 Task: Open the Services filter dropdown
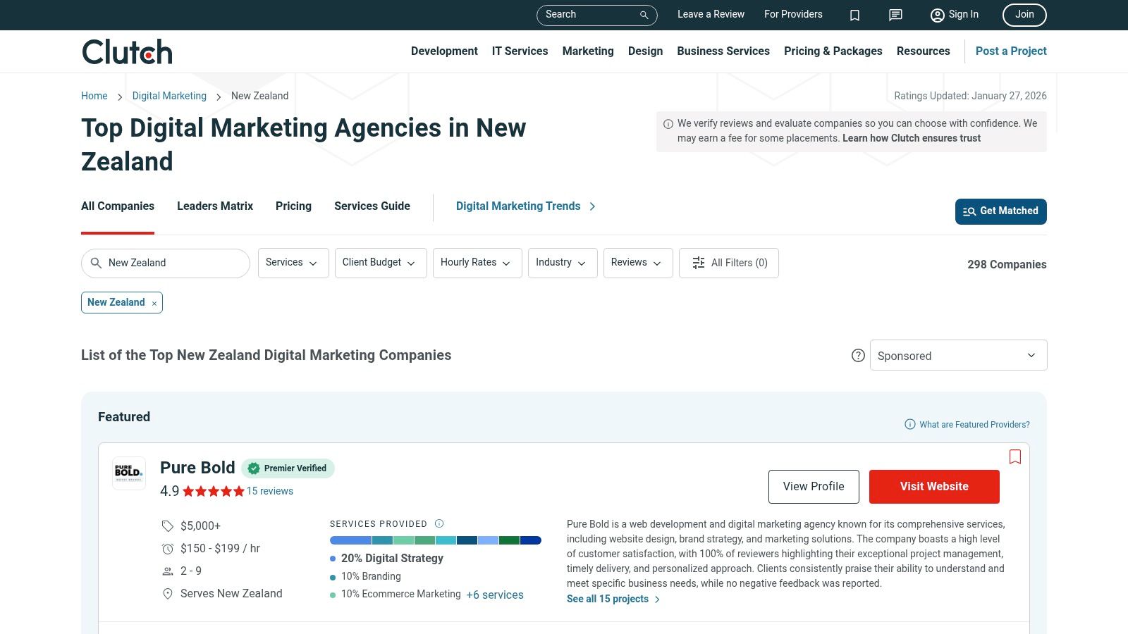pos(293,263)
